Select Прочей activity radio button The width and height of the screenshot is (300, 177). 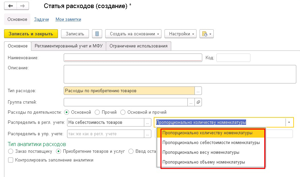point(97,112)
